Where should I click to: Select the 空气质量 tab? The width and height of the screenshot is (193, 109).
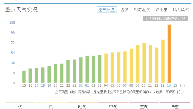coord(107,10)
